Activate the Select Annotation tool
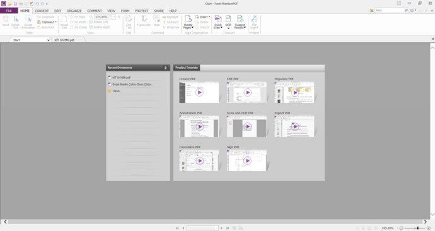 [x=28, y=22]
